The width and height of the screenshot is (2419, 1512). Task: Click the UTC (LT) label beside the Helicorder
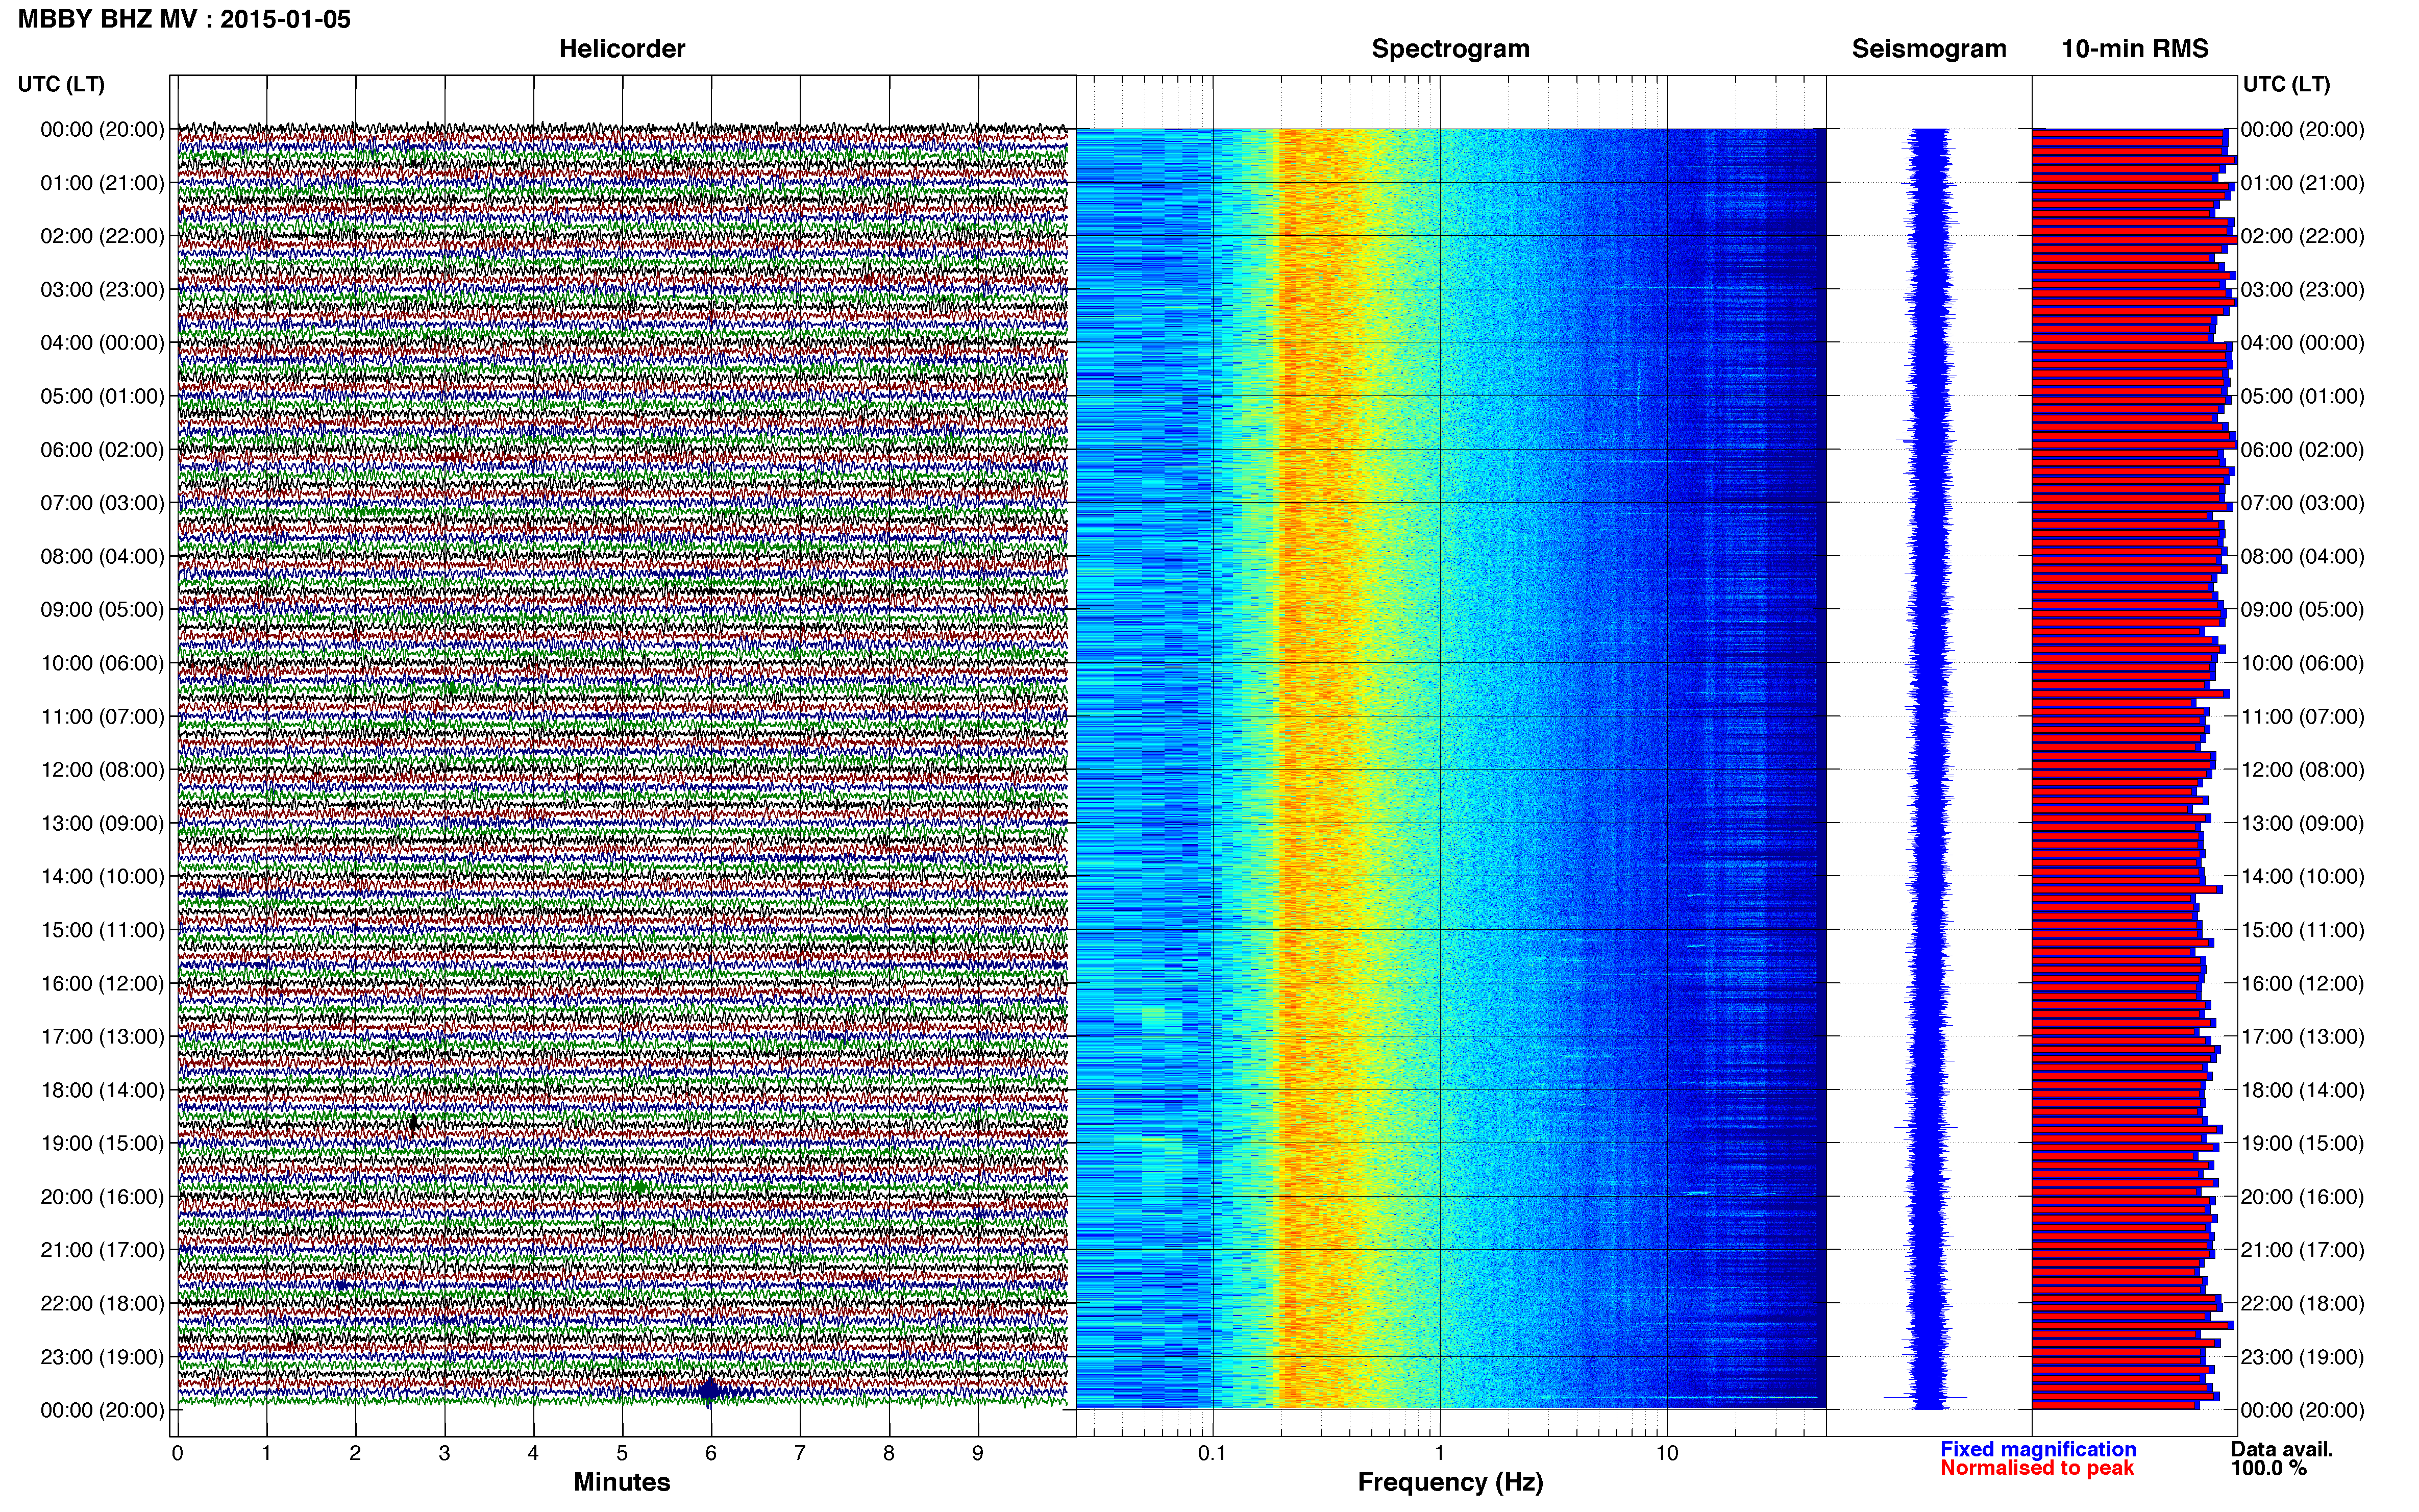(61, 84)
